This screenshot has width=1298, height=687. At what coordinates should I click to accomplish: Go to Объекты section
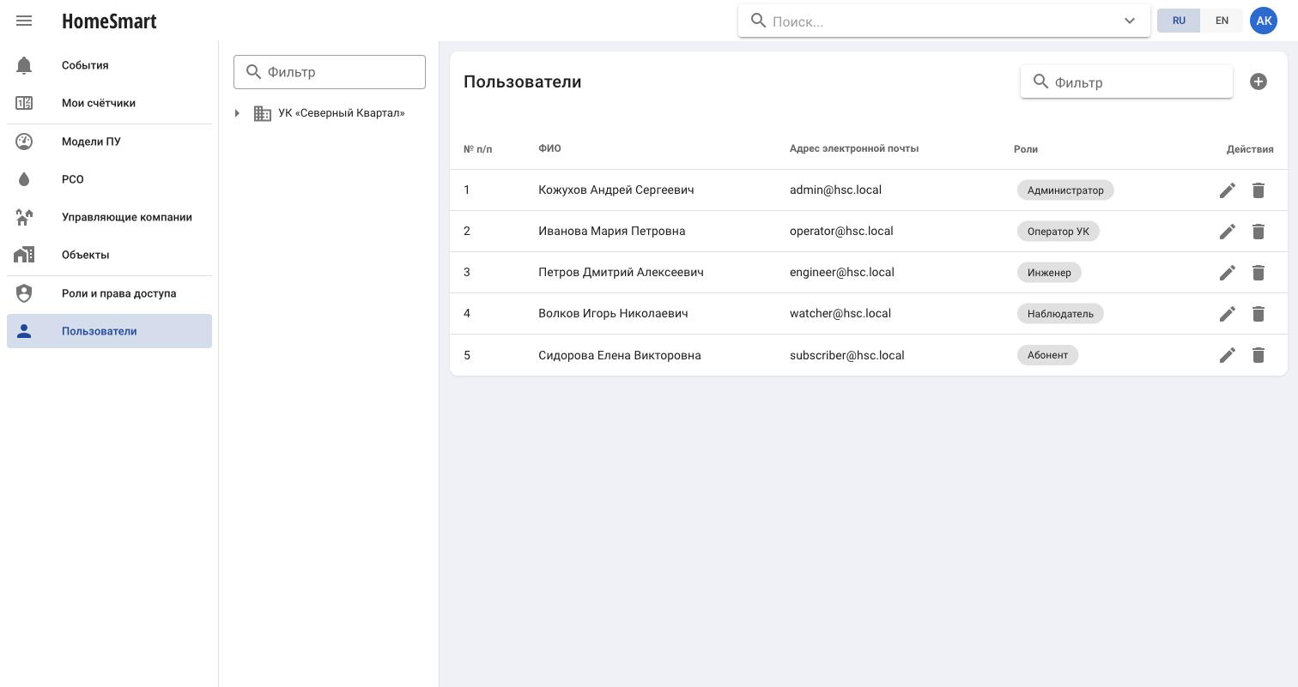coord(110,255)
